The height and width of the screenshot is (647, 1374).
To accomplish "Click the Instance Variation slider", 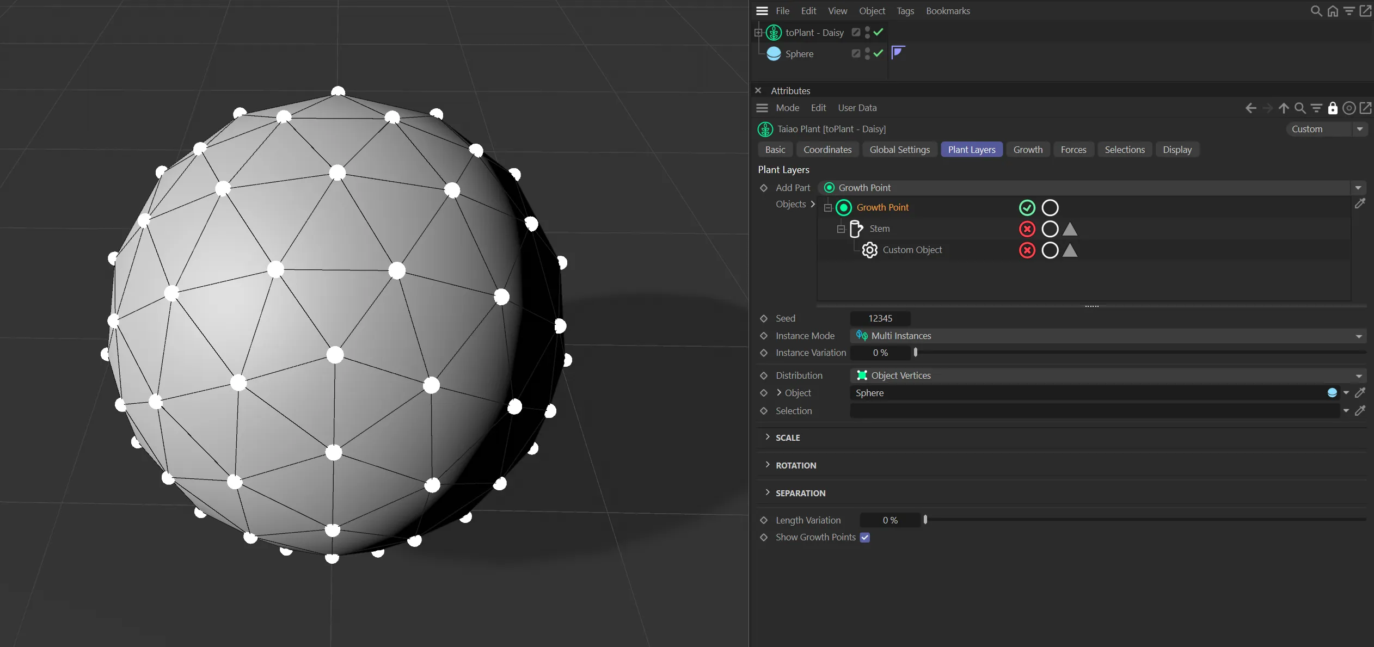I will coord(1140,353).
